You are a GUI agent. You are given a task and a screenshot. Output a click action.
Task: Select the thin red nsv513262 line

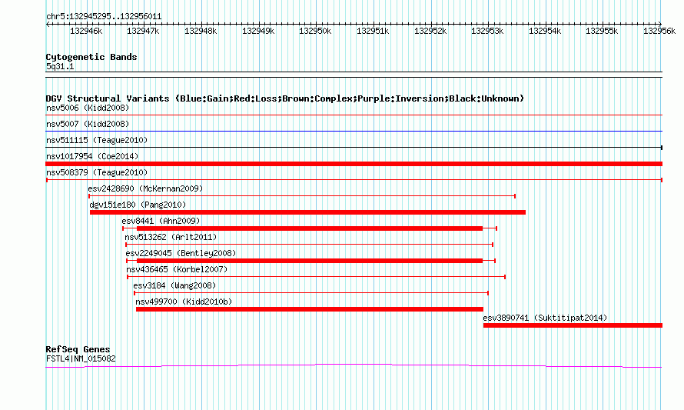pyautogui.click(x=309, y=245)
